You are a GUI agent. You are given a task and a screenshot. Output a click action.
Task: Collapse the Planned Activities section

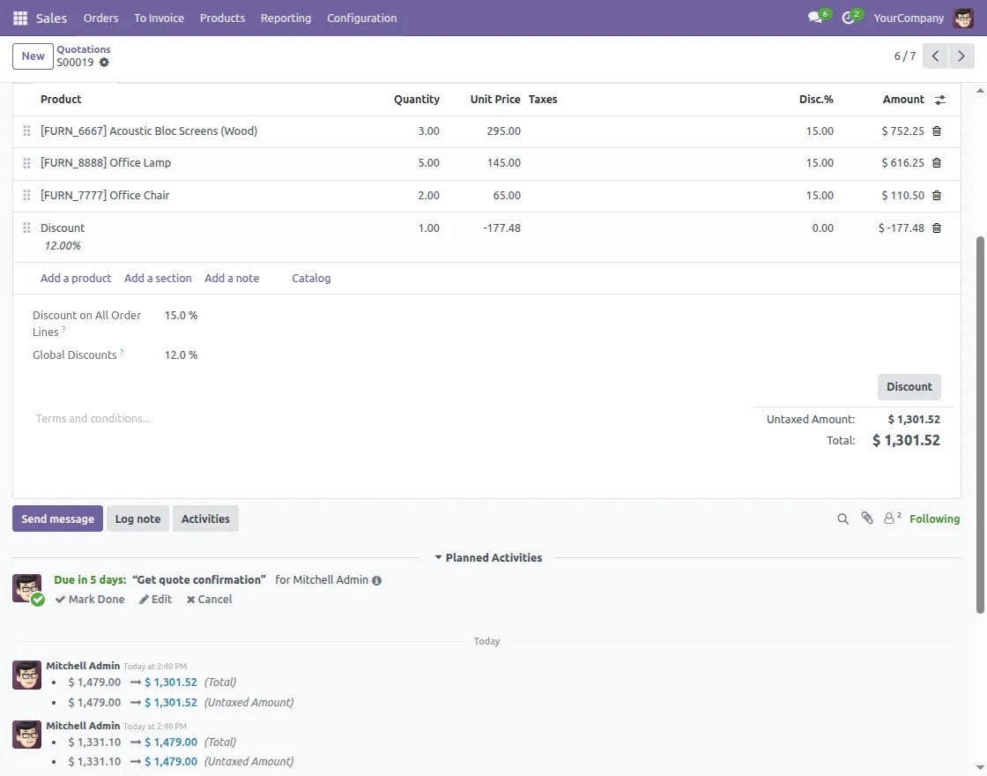(x=487, y=558)
